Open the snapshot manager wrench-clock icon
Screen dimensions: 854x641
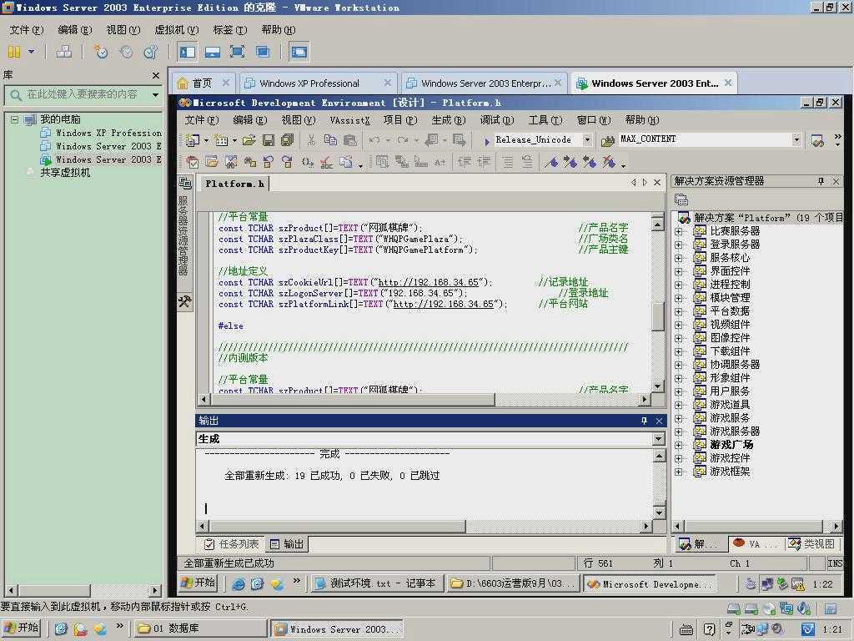point(151,52)
